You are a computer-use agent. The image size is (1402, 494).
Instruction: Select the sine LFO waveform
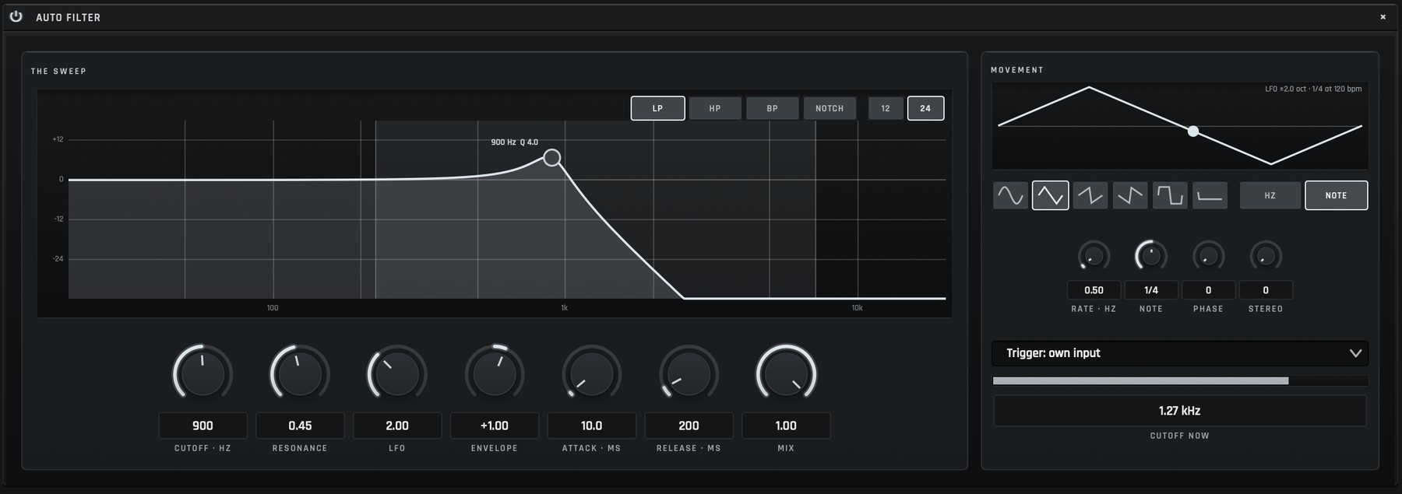tap(1010, 195)
